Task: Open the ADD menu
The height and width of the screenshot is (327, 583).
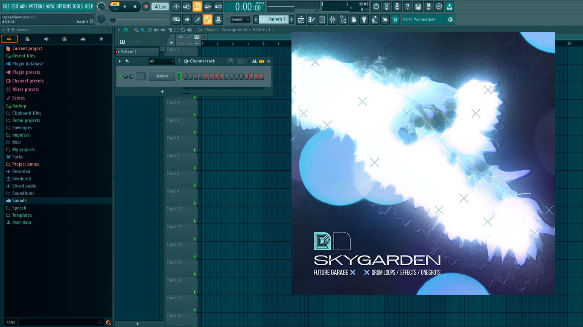Action: click(x=23, y=6)
